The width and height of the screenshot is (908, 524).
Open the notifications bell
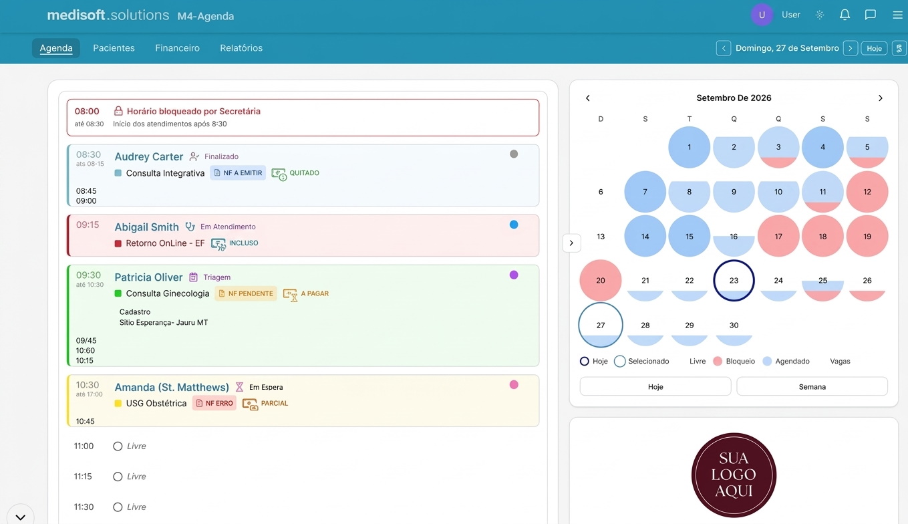(x=845, y=15)
